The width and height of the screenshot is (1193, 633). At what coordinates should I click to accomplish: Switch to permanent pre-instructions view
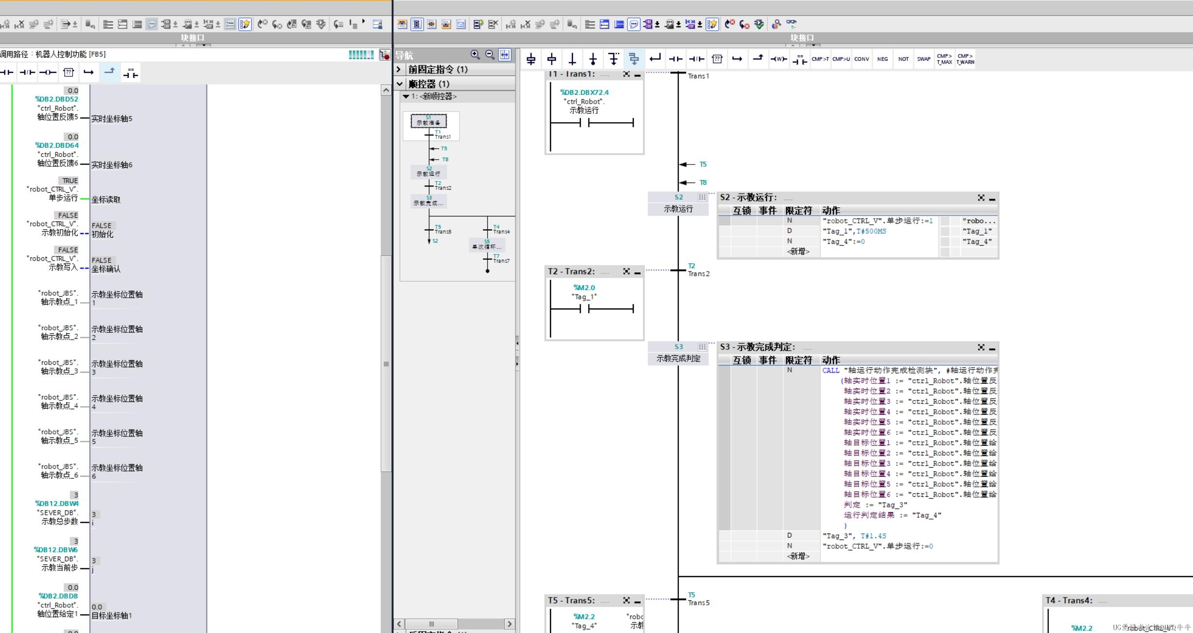[x=402, y=24]
